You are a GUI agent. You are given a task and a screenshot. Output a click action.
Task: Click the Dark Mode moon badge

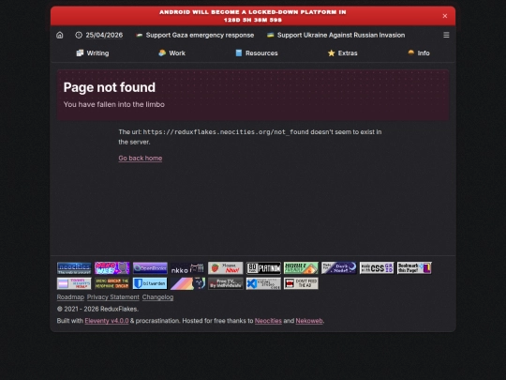[339, 268]
